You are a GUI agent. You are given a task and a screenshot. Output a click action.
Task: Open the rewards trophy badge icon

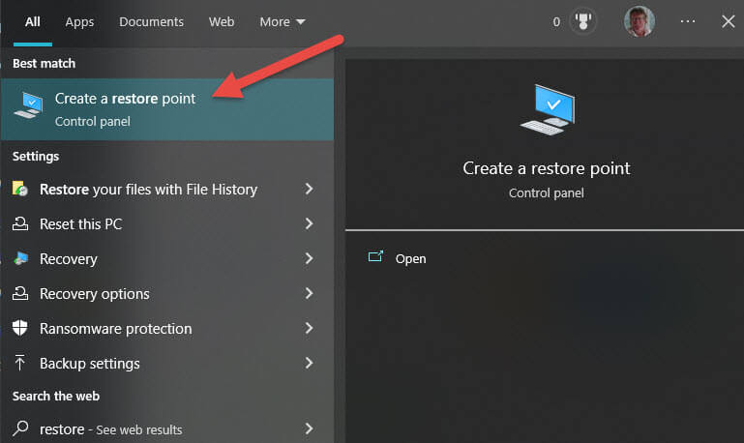tap(582, 21)
